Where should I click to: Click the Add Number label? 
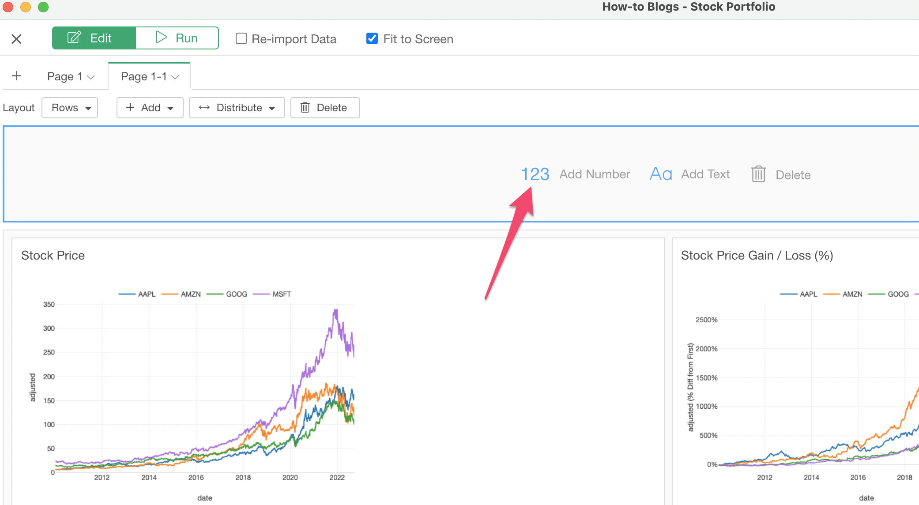[x=595, y=174]
